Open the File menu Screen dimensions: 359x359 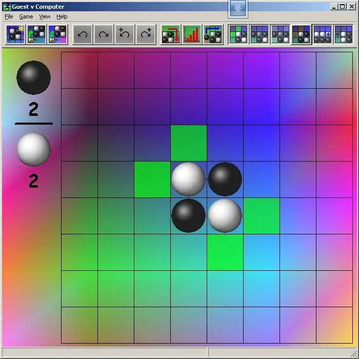point(9,16)
